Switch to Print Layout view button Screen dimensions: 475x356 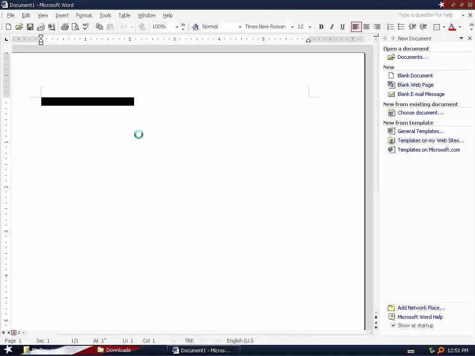pos(13,332)
